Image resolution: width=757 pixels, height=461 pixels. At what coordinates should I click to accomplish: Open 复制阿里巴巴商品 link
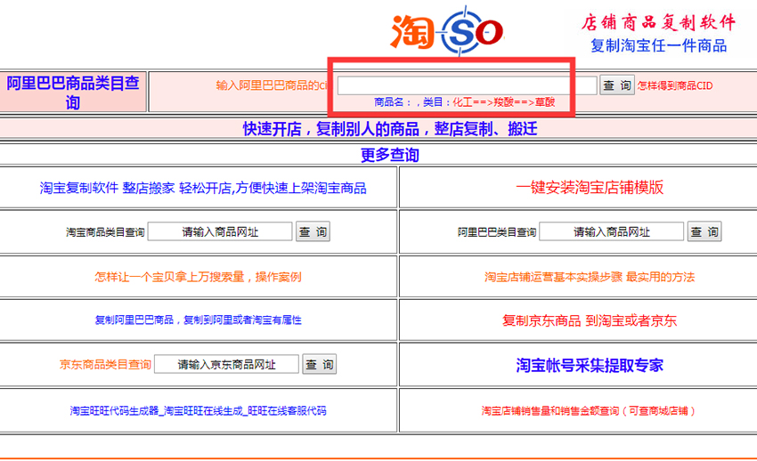[198, 320]
